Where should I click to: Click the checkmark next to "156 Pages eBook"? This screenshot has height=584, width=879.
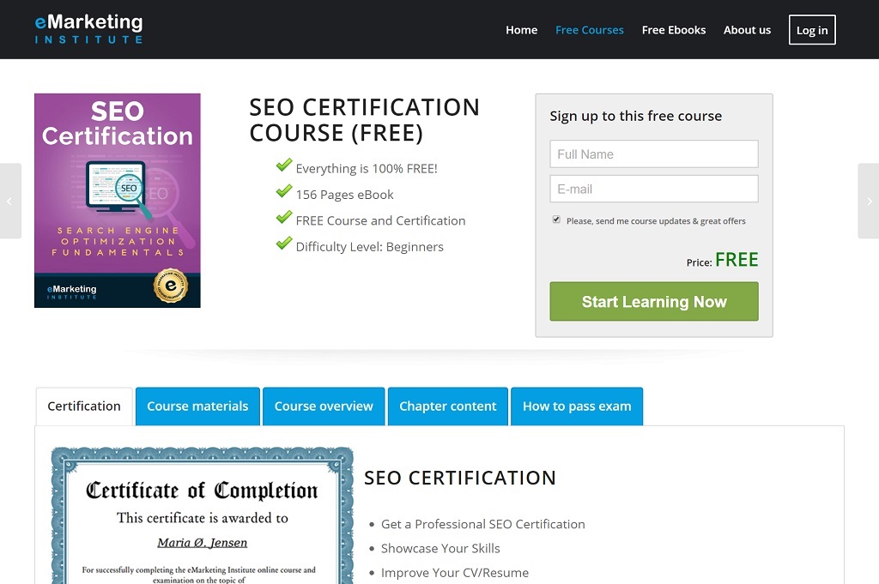(x=284, y=194)
